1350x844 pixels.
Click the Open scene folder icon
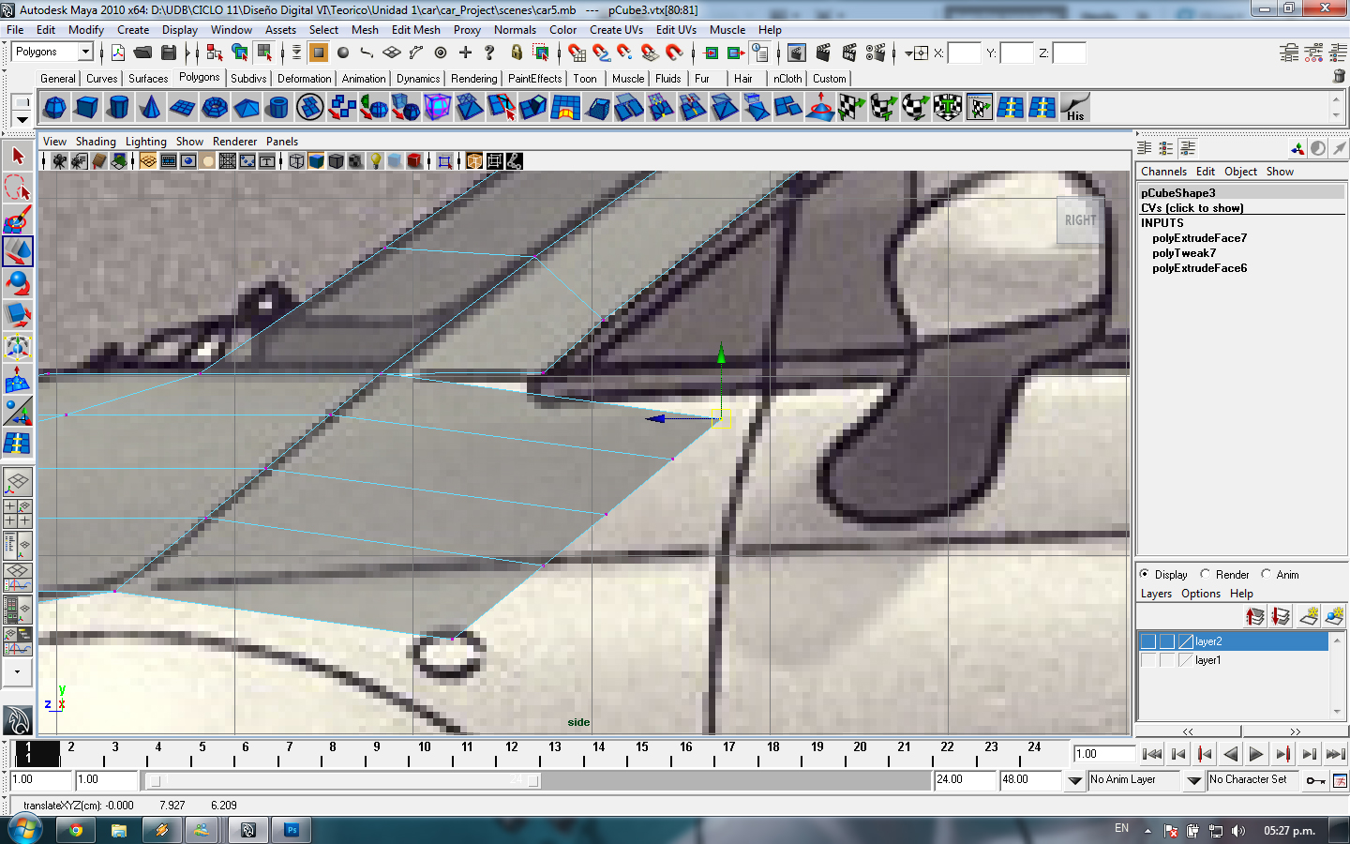tap(142, 53)
